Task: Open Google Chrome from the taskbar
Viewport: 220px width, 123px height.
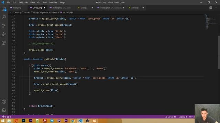Action: tap(73, 121)
